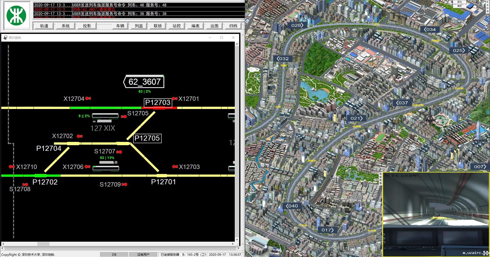Image resolution: width=490 pixels, height=257 pixels.
Task: Click signal X12703 red light icon
Action: (175, 167)
